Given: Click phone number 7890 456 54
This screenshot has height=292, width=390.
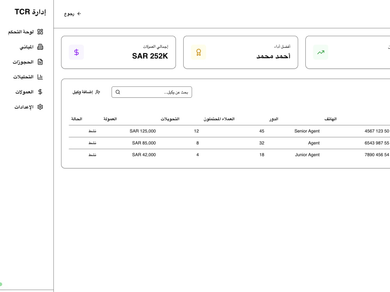Looking at the screenshot, I should [x=377, y=155].
